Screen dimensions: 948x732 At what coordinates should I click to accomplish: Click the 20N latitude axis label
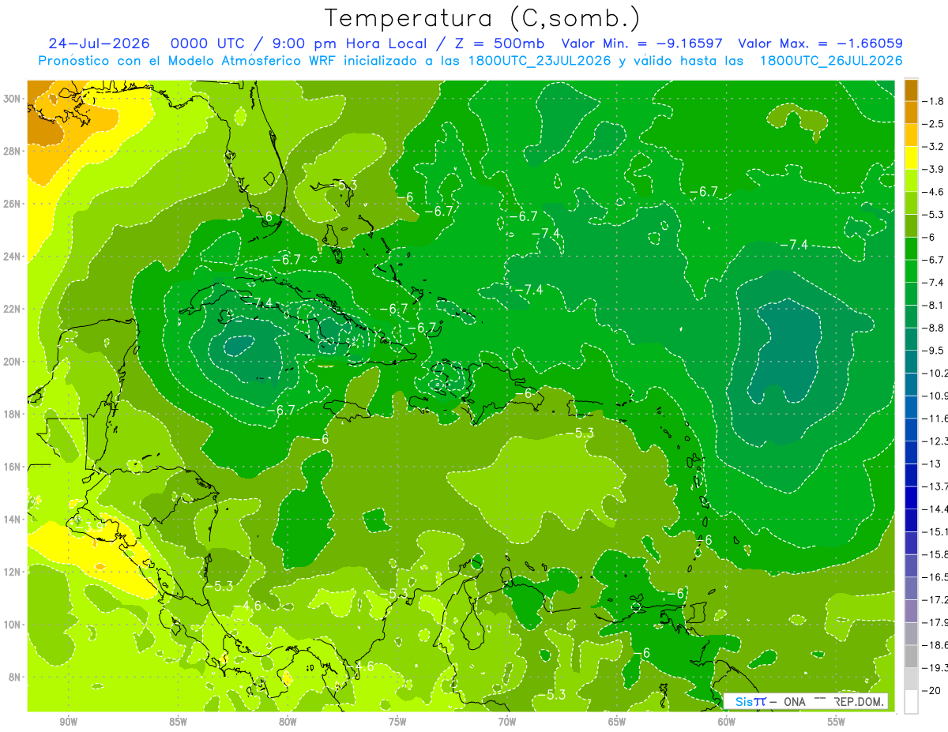[13, 362]
